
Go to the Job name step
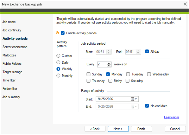[x=9, y=22]
